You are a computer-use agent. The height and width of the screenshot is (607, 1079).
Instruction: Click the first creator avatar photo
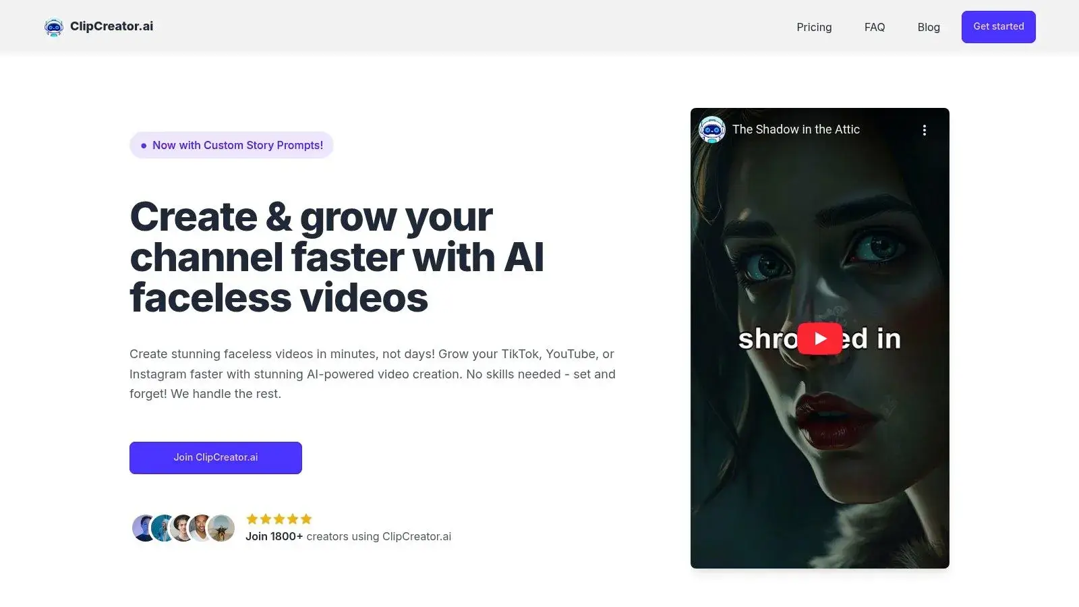(x=143, y=528)
